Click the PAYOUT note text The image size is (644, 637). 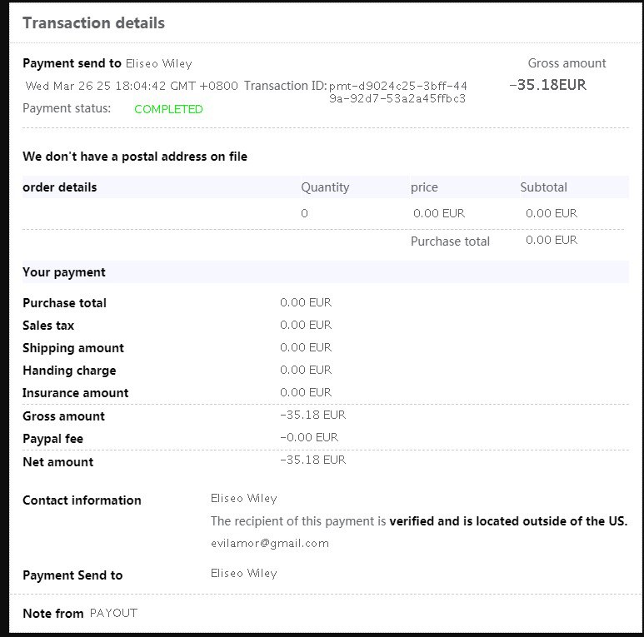coord(113,613)
